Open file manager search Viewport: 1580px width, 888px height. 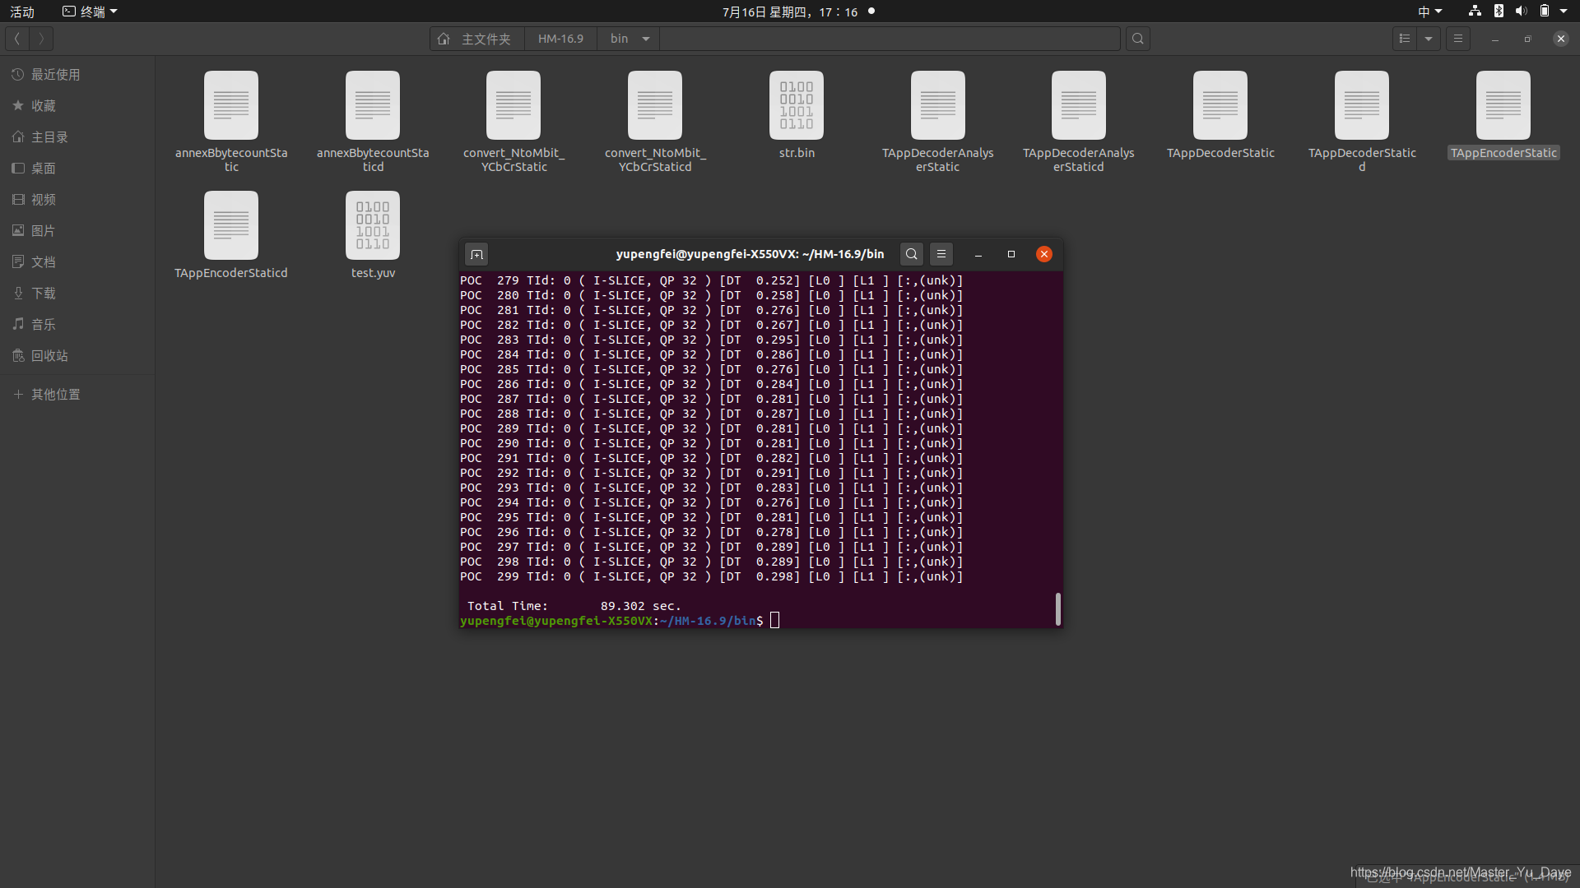coord(1138,39)
